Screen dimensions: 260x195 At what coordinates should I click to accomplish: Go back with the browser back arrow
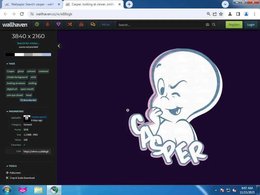coord(6,14)
